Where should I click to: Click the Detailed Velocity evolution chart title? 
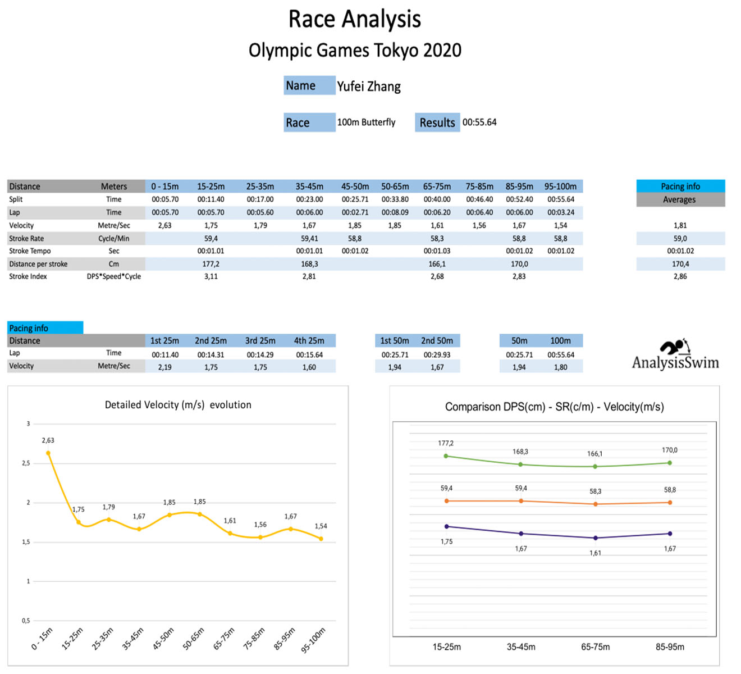[x=178, y=405]
